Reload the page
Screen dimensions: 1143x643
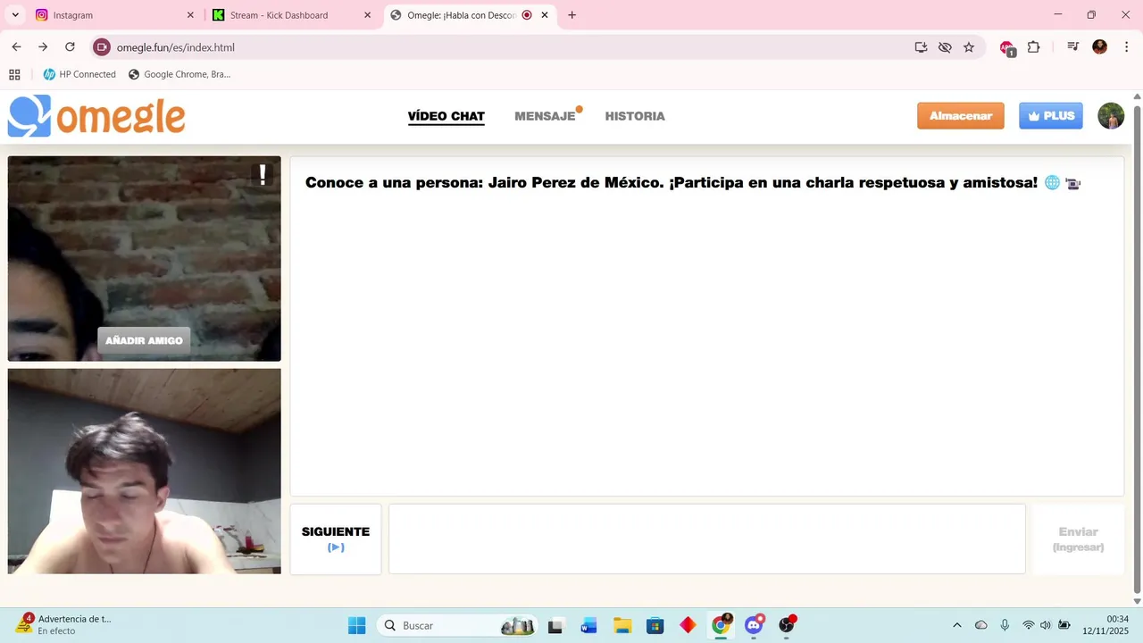[x=70, y=47]
